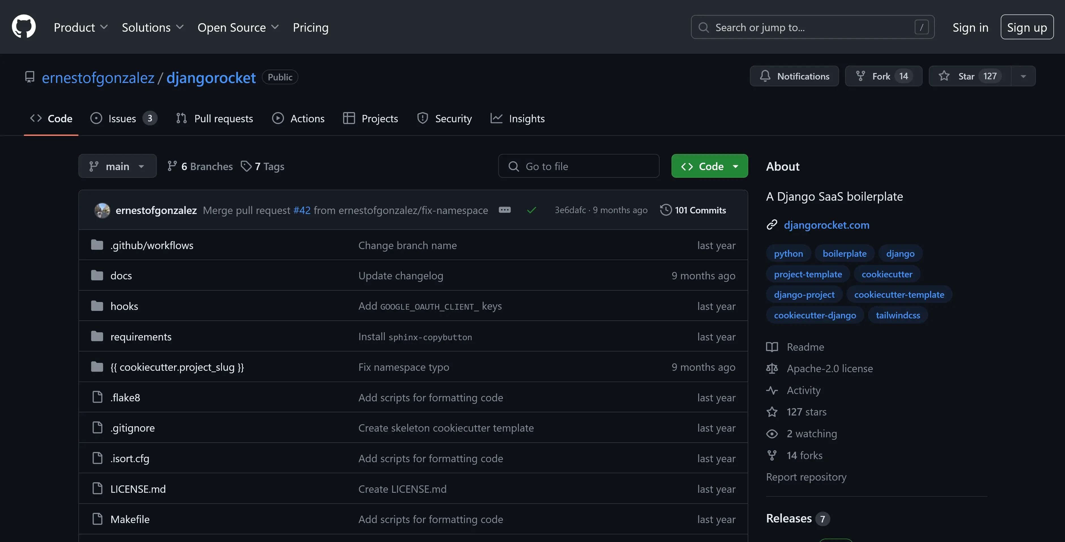This screenshot has height=542, width=1065.
Task: Open the star lists dropdown arrow
Action: (1023, 76)
